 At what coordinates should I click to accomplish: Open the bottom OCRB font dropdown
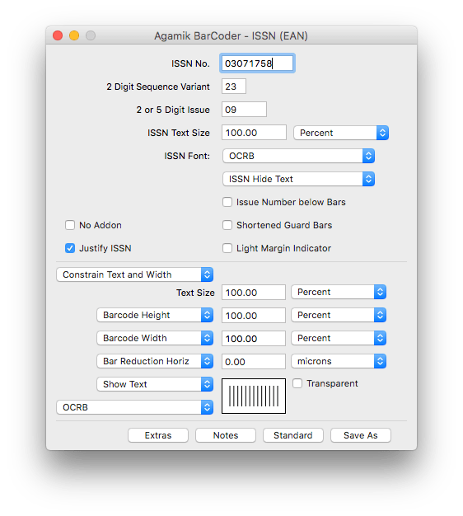[x=135, y=407]
